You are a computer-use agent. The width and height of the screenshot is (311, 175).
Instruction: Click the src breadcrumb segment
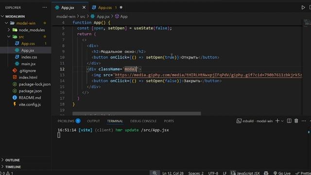pos(83,17)
